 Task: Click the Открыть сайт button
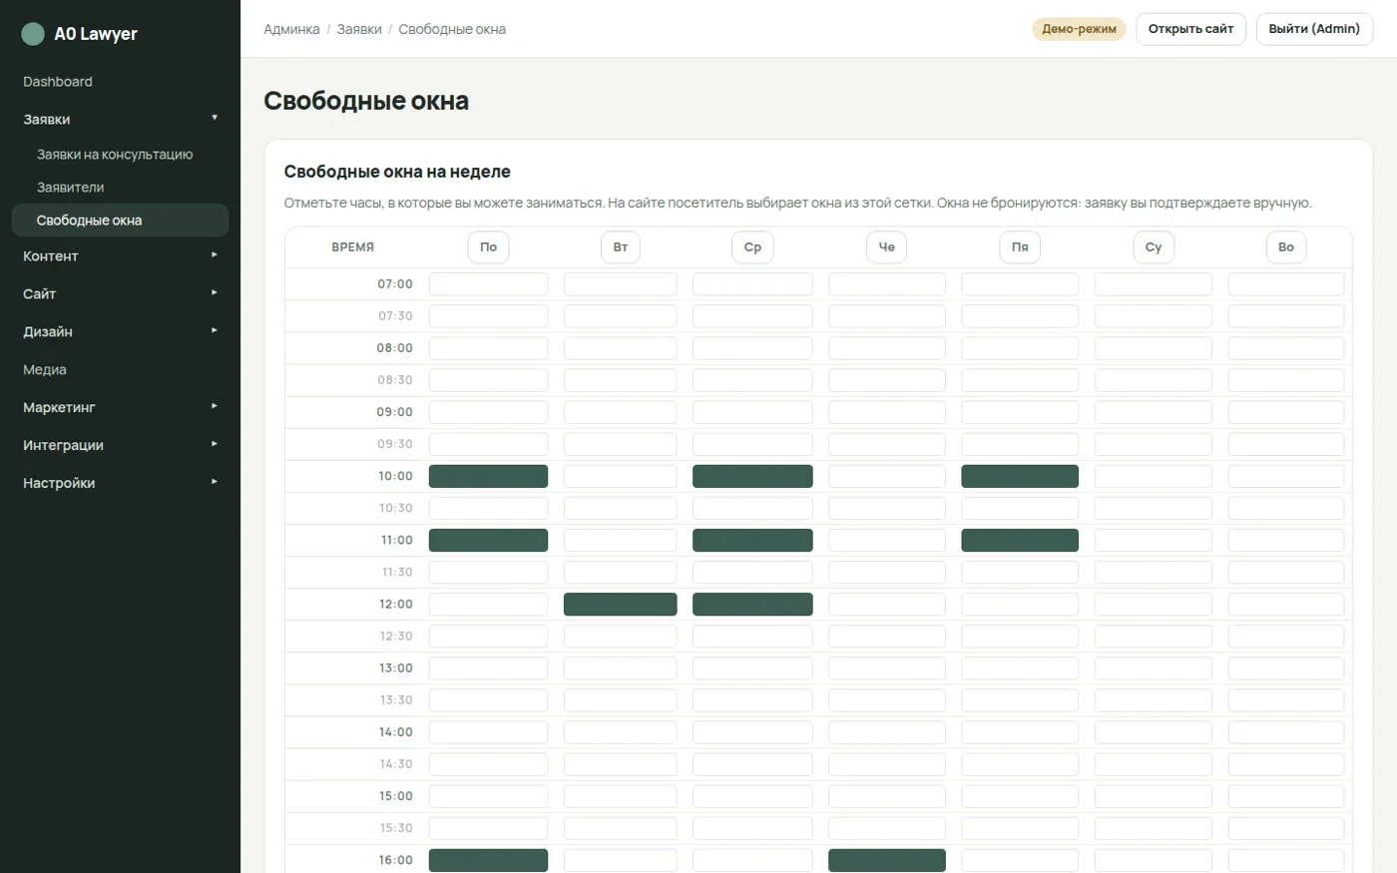point(1190,29)
